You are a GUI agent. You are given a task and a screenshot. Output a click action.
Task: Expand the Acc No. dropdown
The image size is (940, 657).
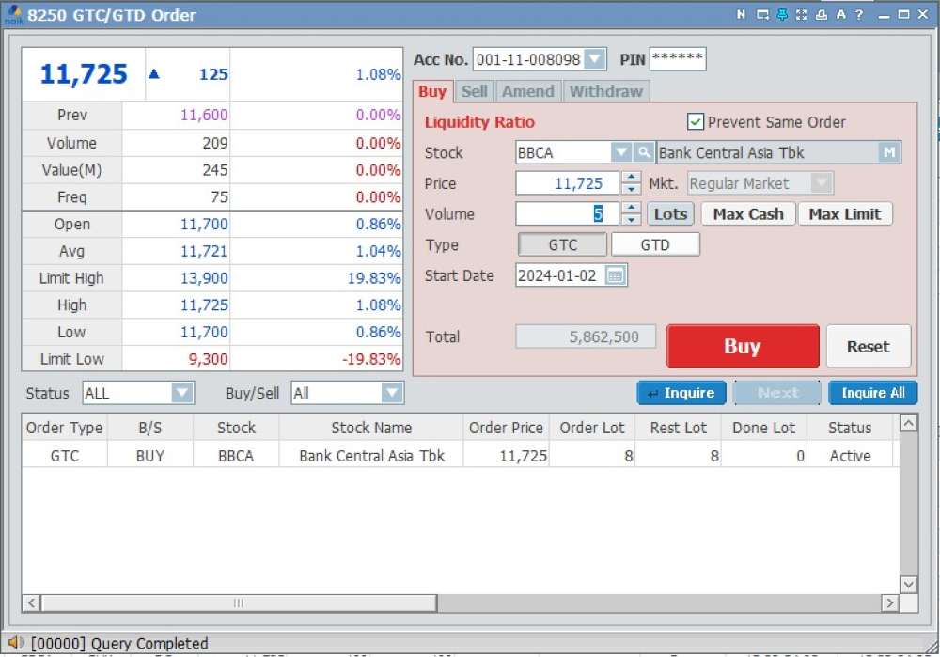pos(595,59)
